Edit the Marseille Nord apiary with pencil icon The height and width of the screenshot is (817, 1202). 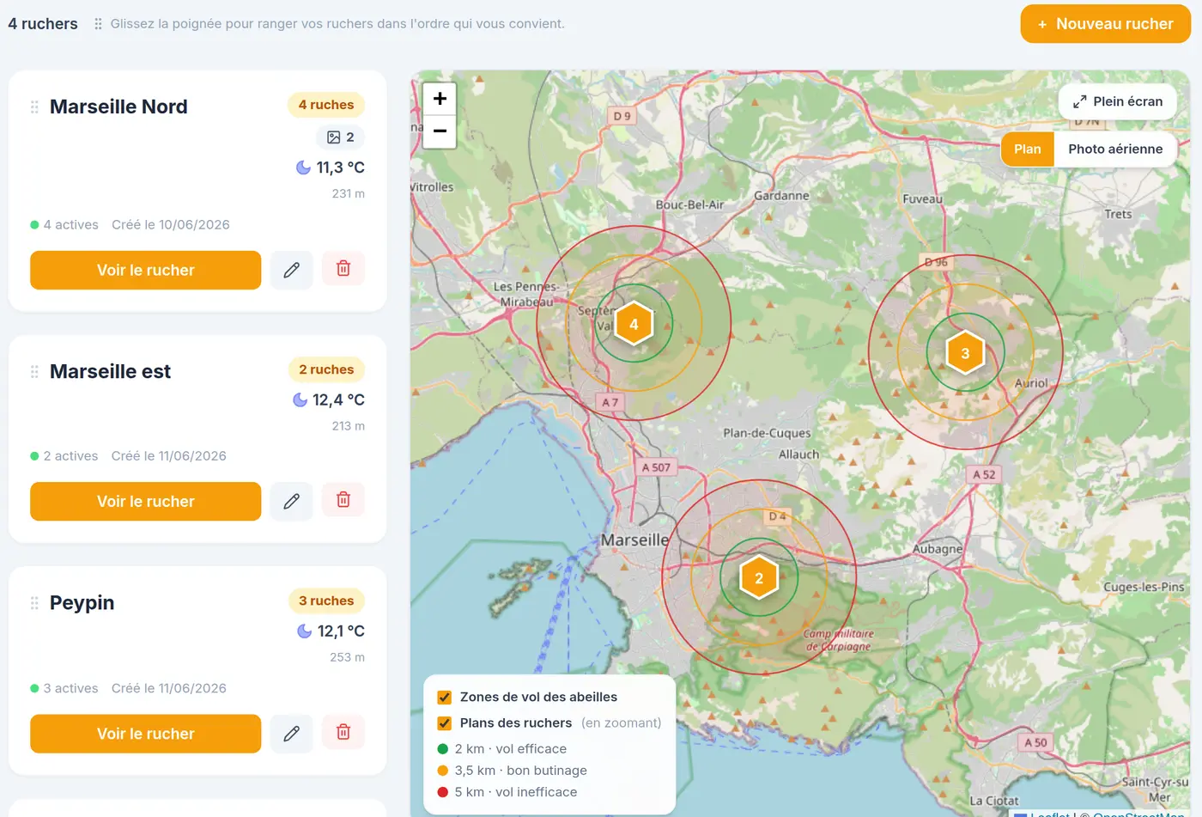point(292,270)
